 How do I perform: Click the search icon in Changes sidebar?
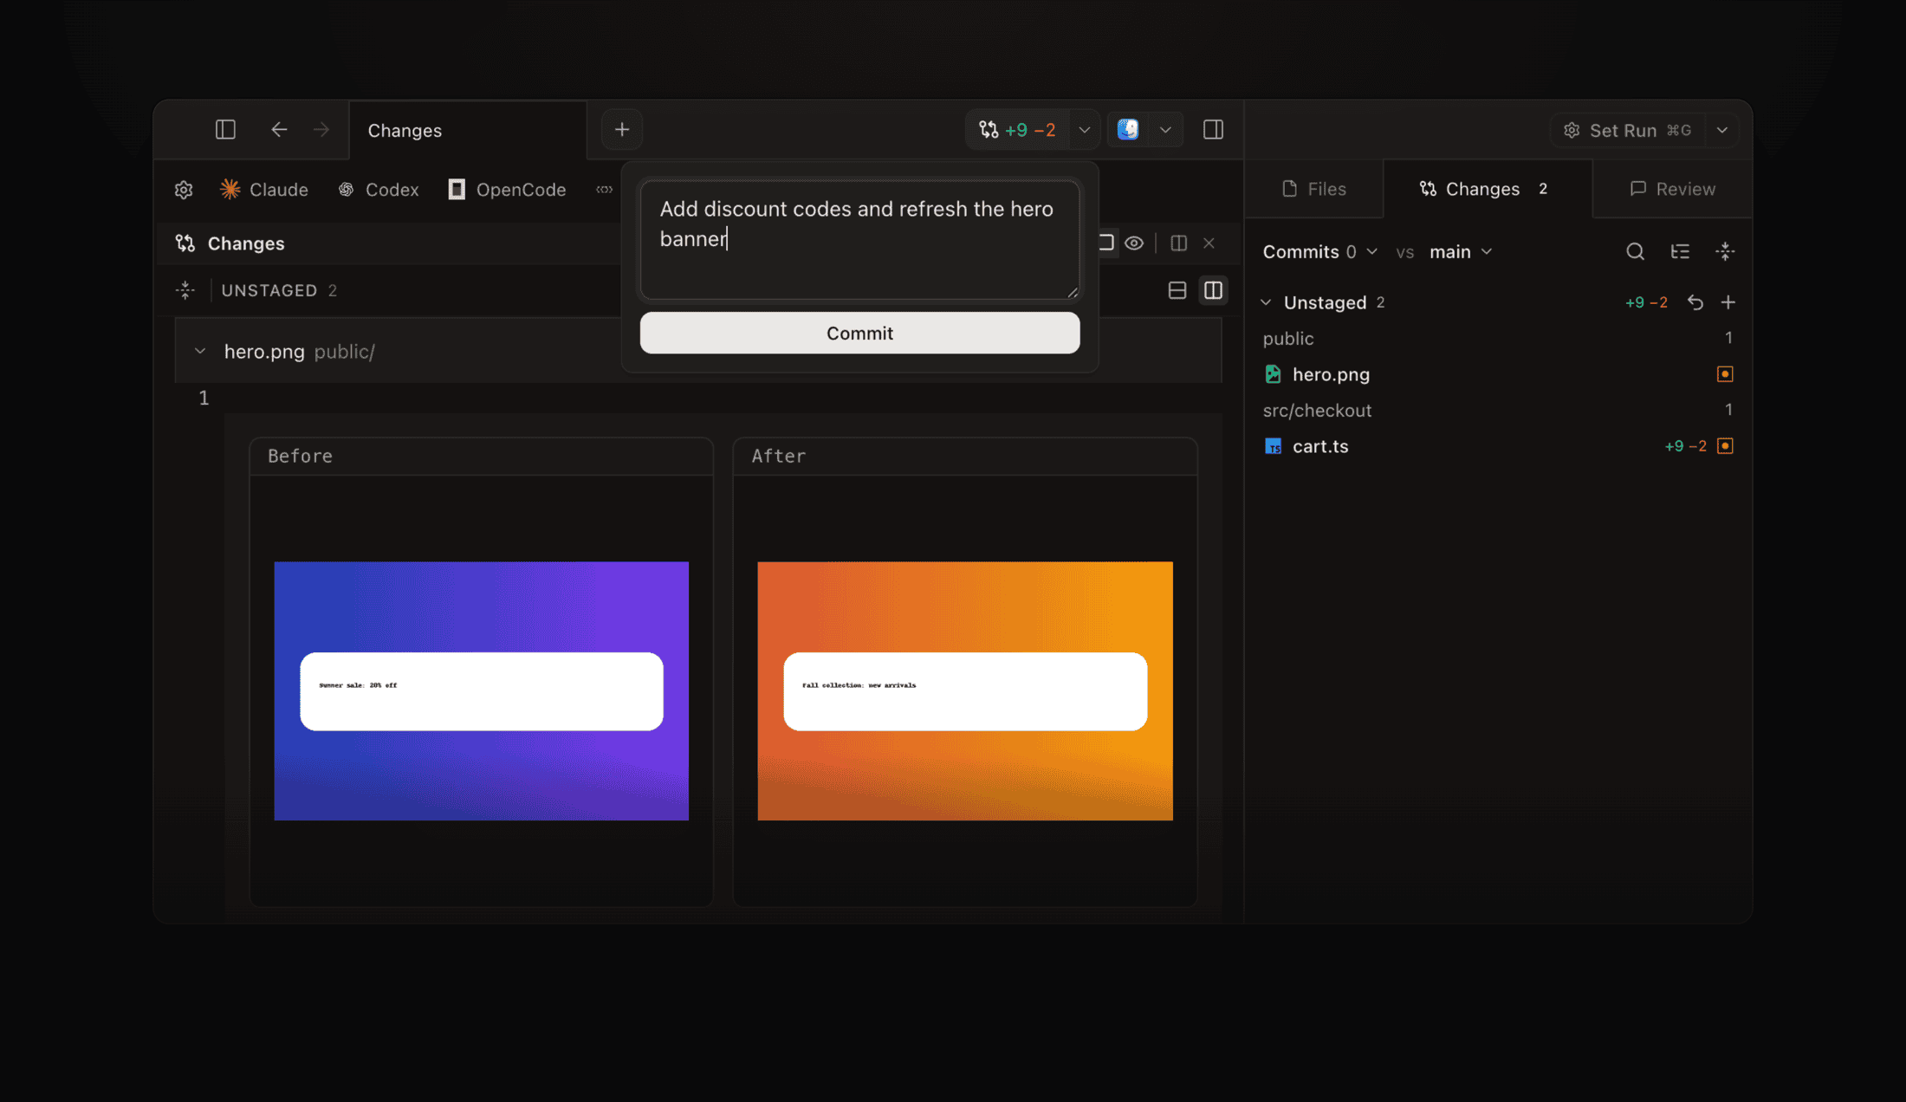pos(1635,252)
